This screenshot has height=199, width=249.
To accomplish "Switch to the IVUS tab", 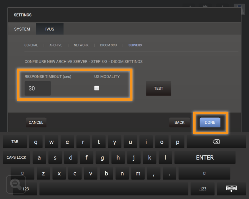I will coord(50,29).
